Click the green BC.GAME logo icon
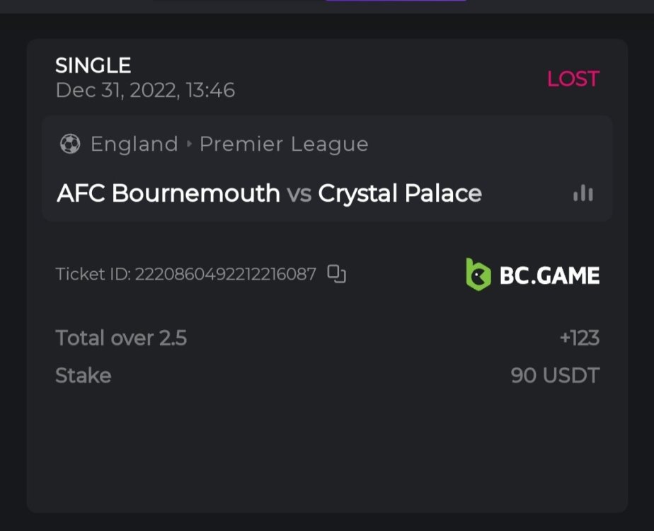 478,275
